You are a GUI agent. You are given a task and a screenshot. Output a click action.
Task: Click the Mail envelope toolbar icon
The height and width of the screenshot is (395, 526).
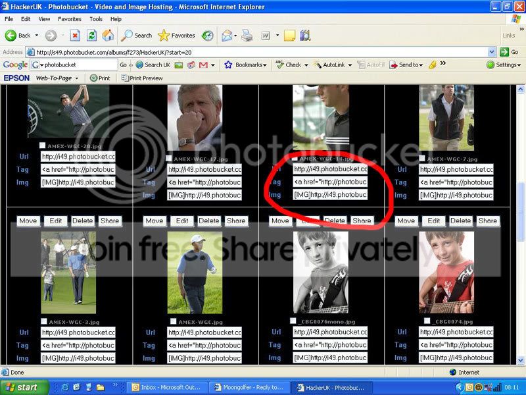coord(227,36)
